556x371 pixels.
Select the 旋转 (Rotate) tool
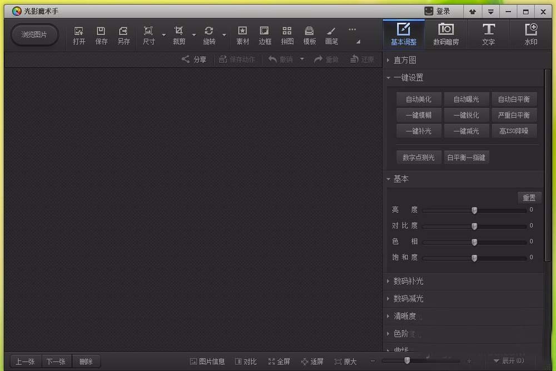[x=209, y=35]
